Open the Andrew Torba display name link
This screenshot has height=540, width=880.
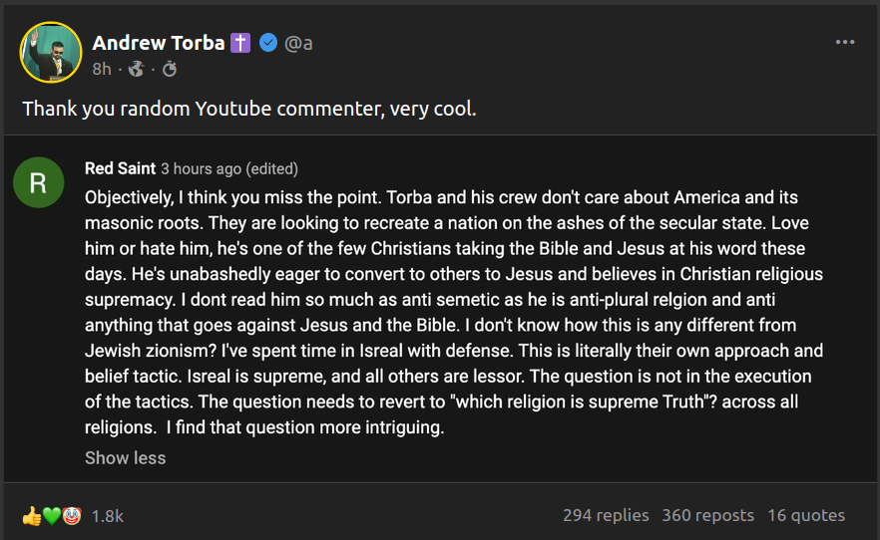pos(158,43)
